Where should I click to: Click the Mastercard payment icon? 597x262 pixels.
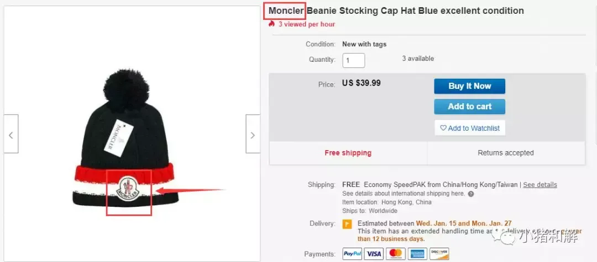[396, 254]
